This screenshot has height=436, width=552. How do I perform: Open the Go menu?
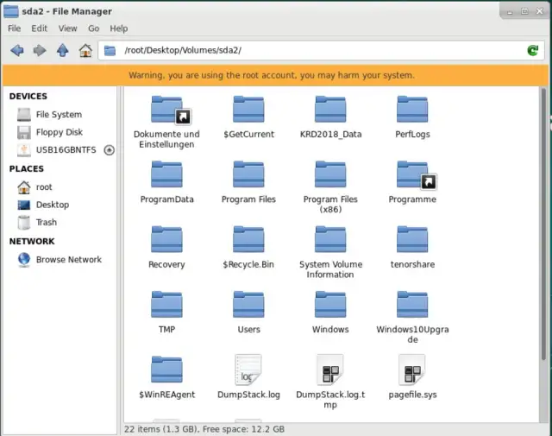pyautogui.click(x=93, y=28)
